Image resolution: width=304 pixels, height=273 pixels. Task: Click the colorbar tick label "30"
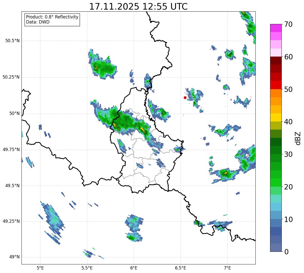288,154
